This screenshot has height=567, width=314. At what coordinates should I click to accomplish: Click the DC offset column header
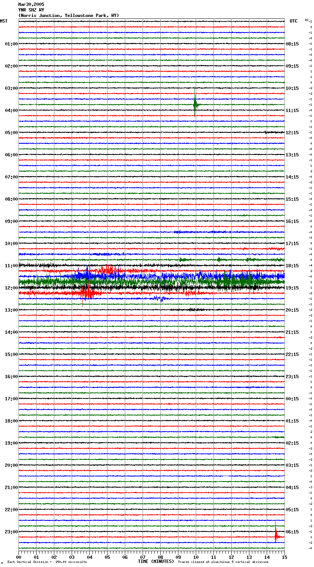tap(307, 20)
